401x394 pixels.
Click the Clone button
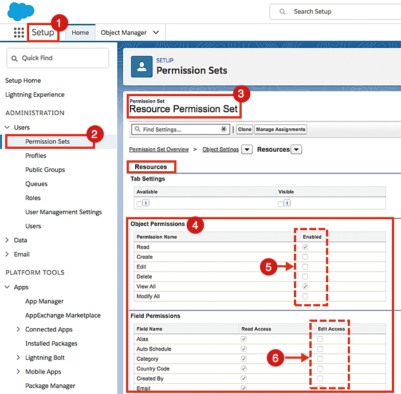[x=245, y=129]
